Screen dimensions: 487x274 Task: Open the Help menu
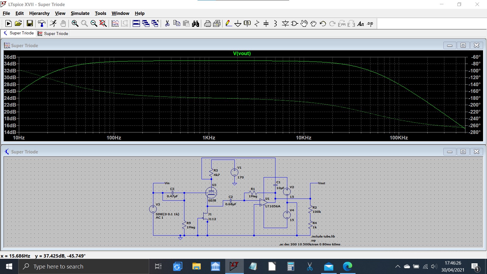click(140, 13)
